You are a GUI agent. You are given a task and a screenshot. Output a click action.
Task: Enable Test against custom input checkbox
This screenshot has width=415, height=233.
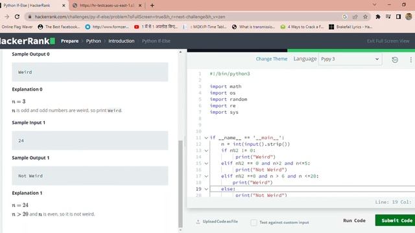pos(254,223)
